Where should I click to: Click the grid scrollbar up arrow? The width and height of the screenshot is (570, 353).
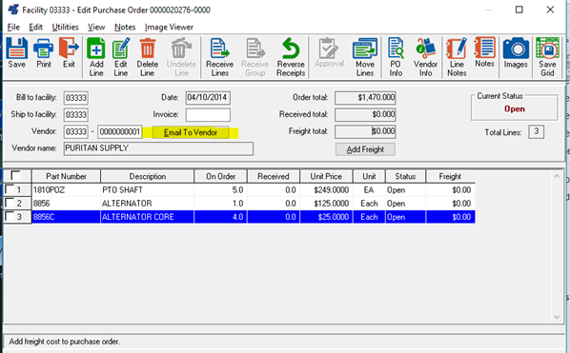[x=557, y=176]
